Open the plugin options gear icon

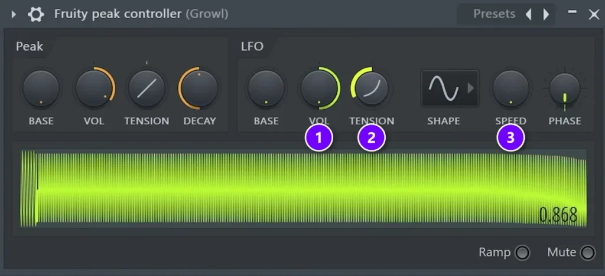[x=35, y=15]
